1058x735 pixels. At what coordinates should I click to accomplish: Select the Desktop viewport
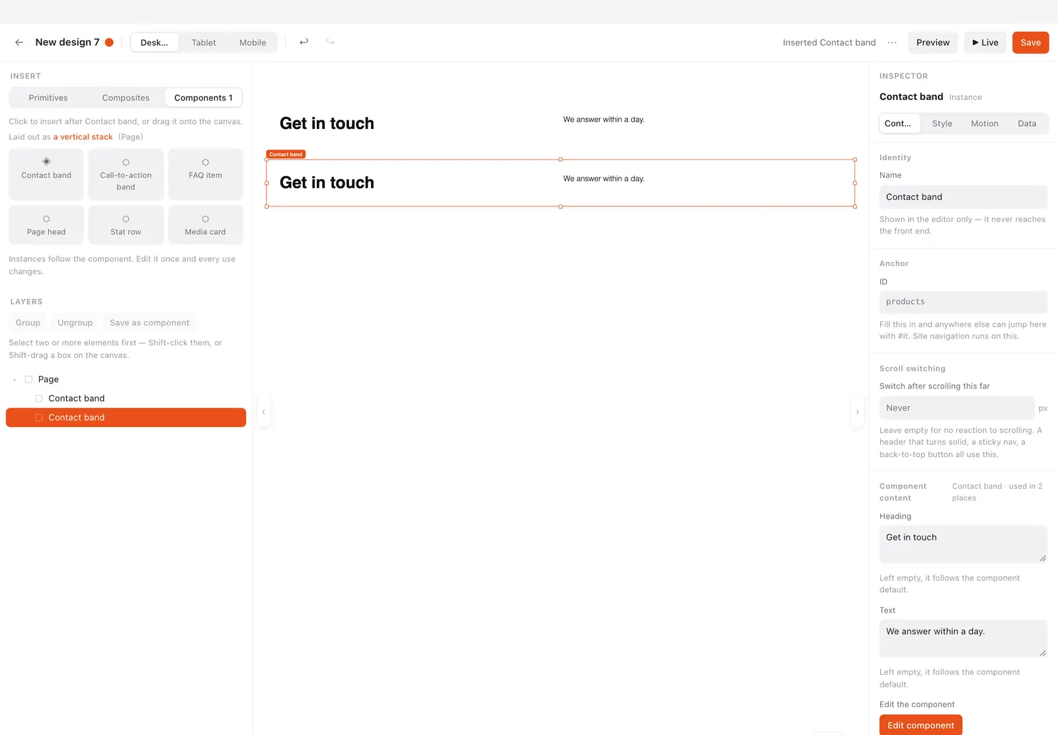[155, 42]
